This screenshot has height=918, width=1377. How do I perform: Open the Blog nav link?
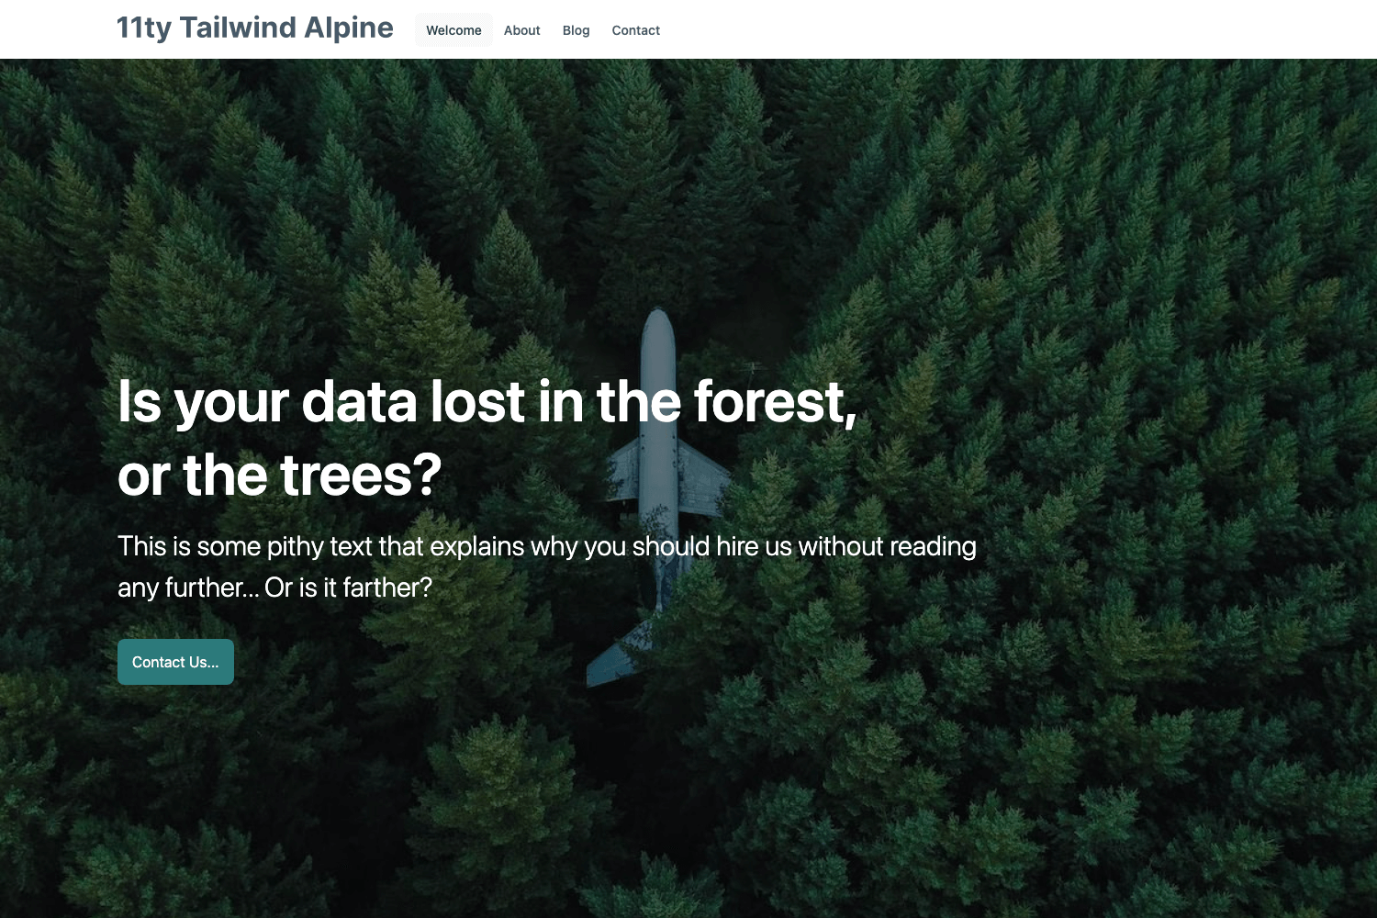(576, 30)
